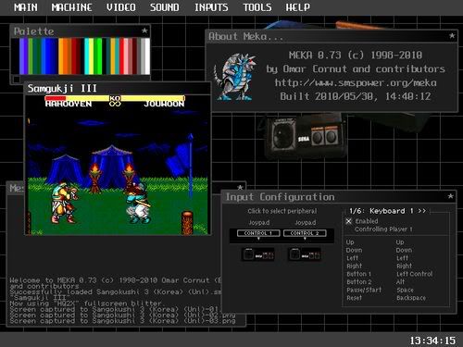Image resolution: width=463 pixels, height=347 pixels.
Task: Click the orange color bar in the Palette
Action: tap(65, 56)
